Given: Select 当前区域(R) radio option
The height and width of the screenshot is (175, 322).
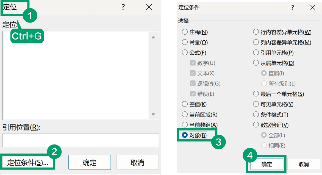Looking at the screenshot, I should (185, 115).
